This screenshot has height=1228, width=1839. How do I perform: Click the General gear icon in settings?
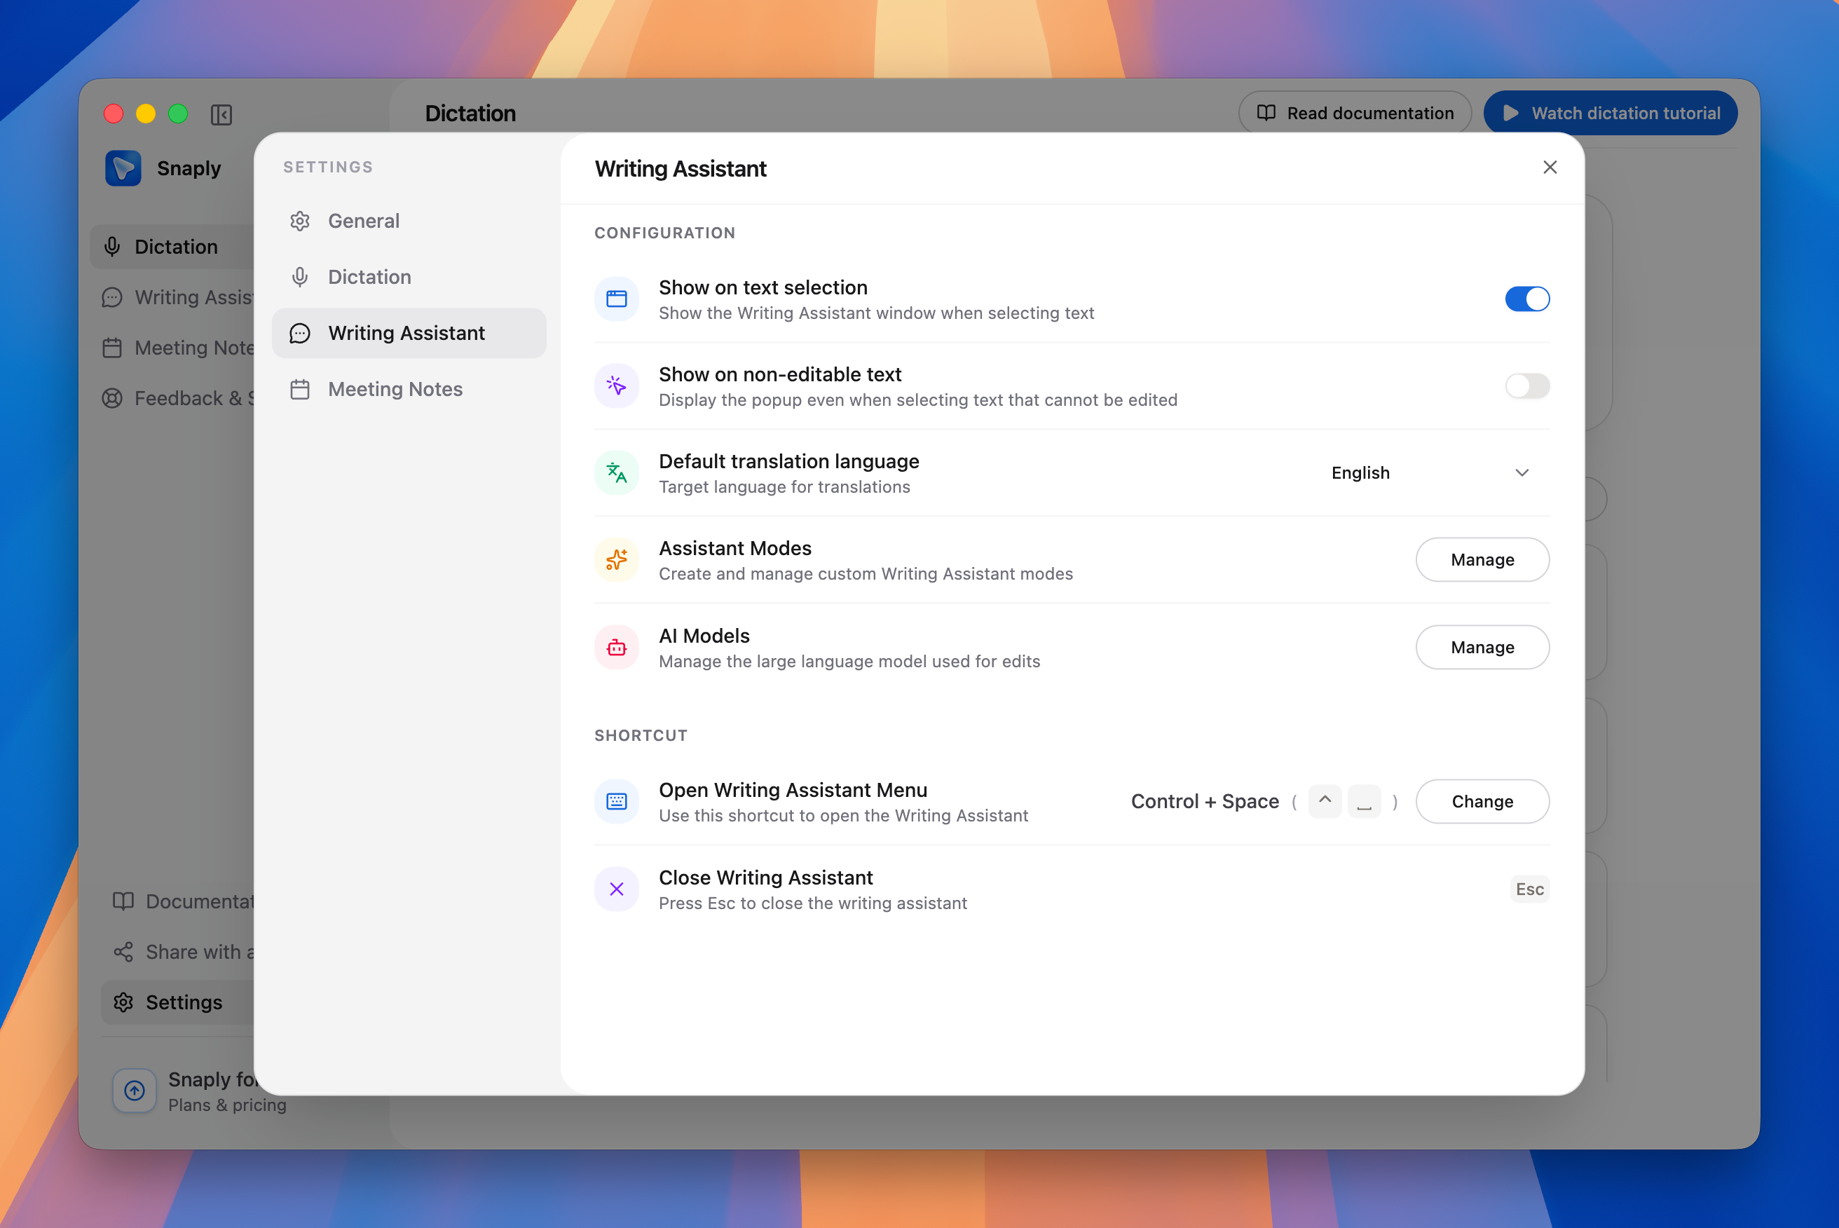[300, 221]
